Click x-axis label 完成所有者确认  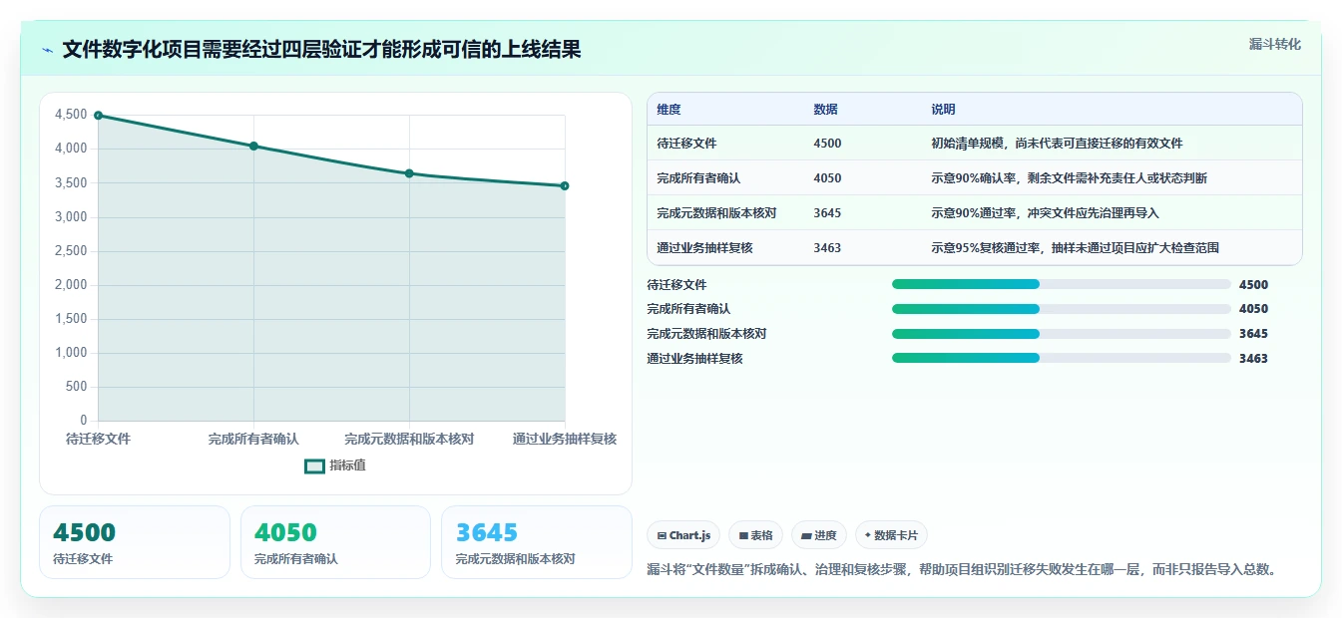(253, 439)
